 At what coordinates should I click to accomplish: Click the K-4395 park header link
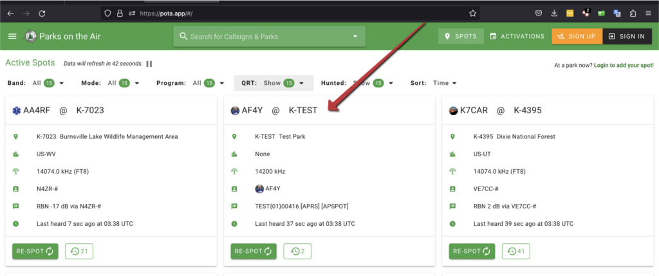528,111
